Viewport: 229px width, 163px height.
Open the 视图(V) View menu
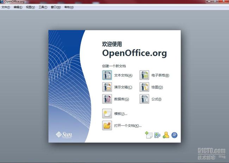[x=30, y=7]
